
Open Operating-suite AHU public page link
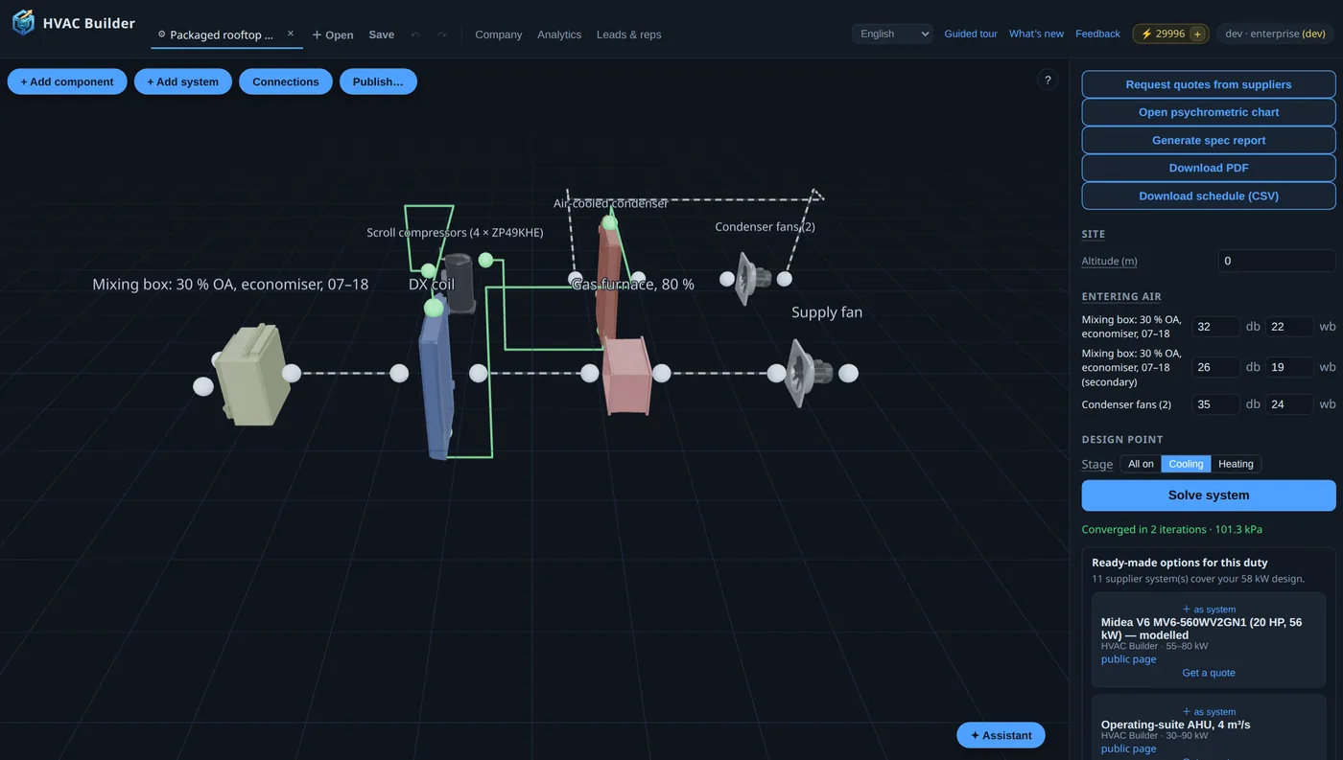pyautogui.click(x=1129, y=748)
